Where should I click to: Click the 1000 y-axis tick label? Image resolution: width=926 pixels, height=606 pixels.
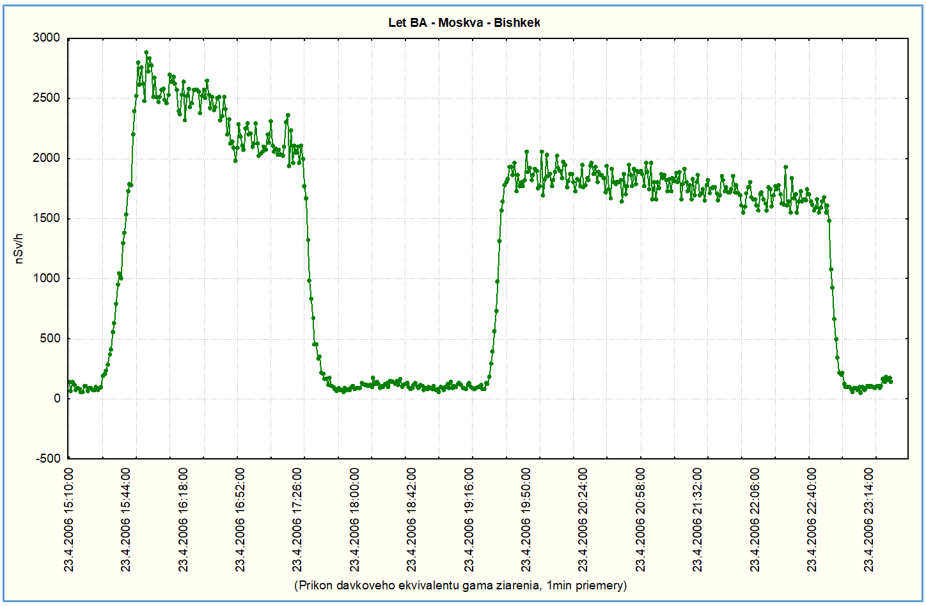point(46,278)
